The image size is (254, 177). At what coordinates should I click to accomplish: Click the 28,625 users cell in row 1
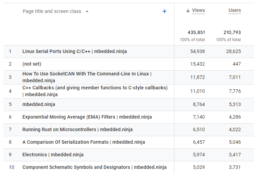point(233,51)
